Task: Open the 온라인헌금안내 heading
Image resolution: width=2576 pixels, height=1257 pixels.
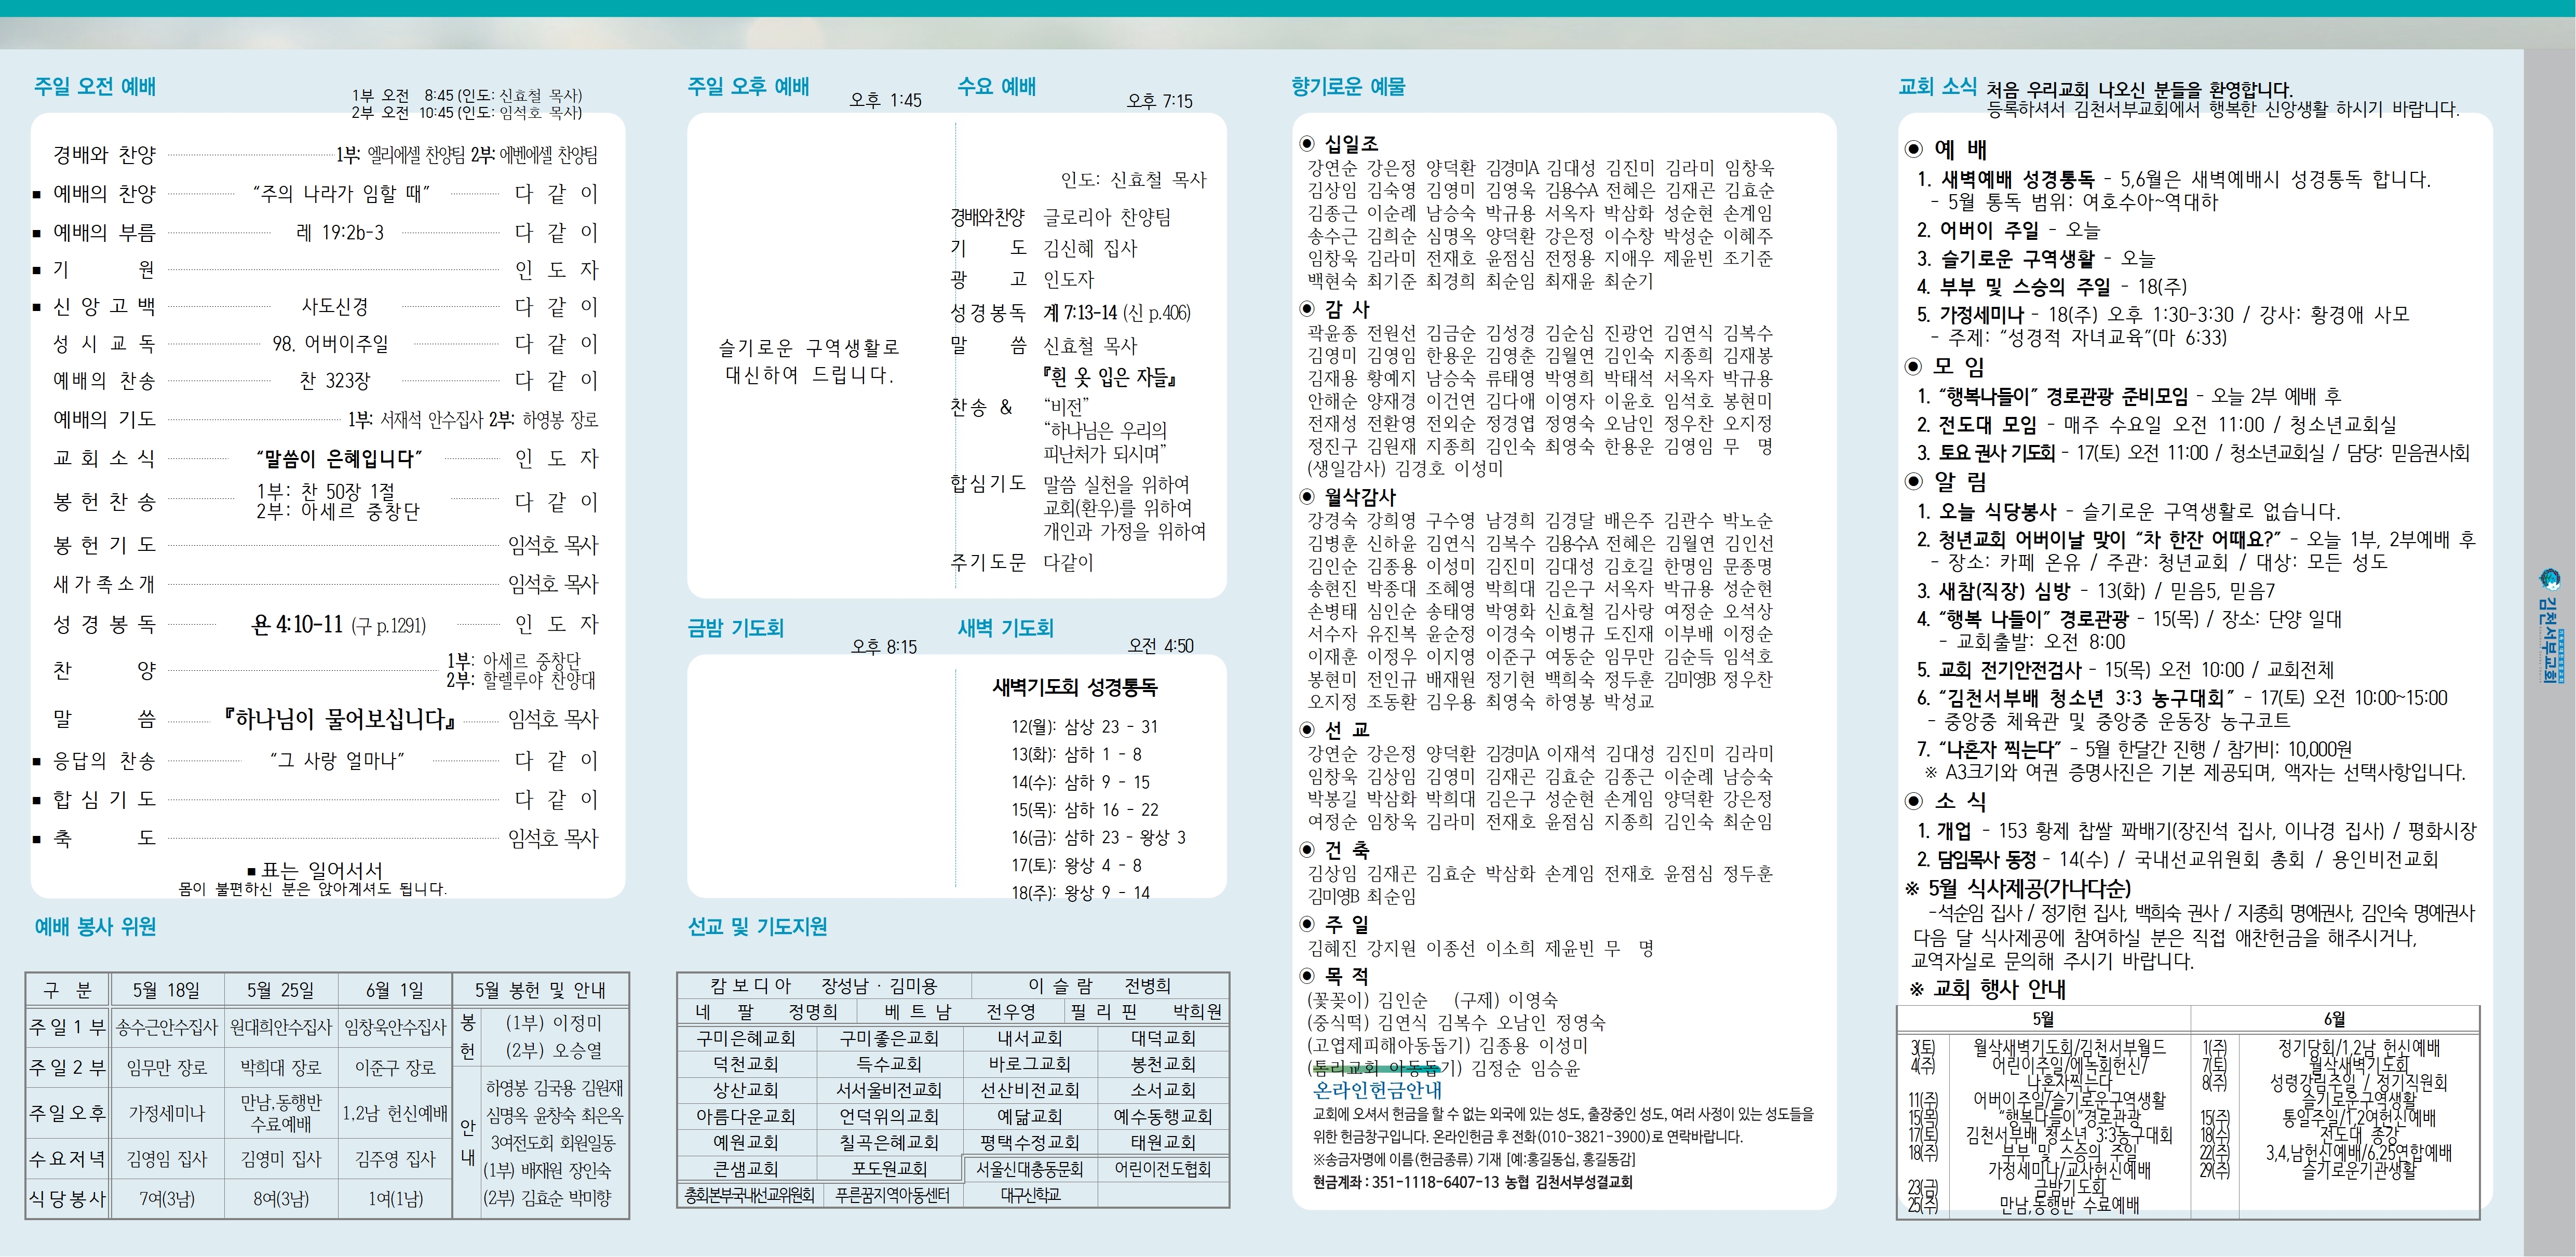Action: point(1377,1090)
